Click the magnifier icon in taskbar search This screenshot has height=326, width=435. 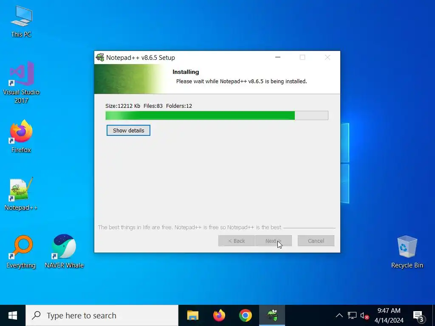tap(37, 315)
